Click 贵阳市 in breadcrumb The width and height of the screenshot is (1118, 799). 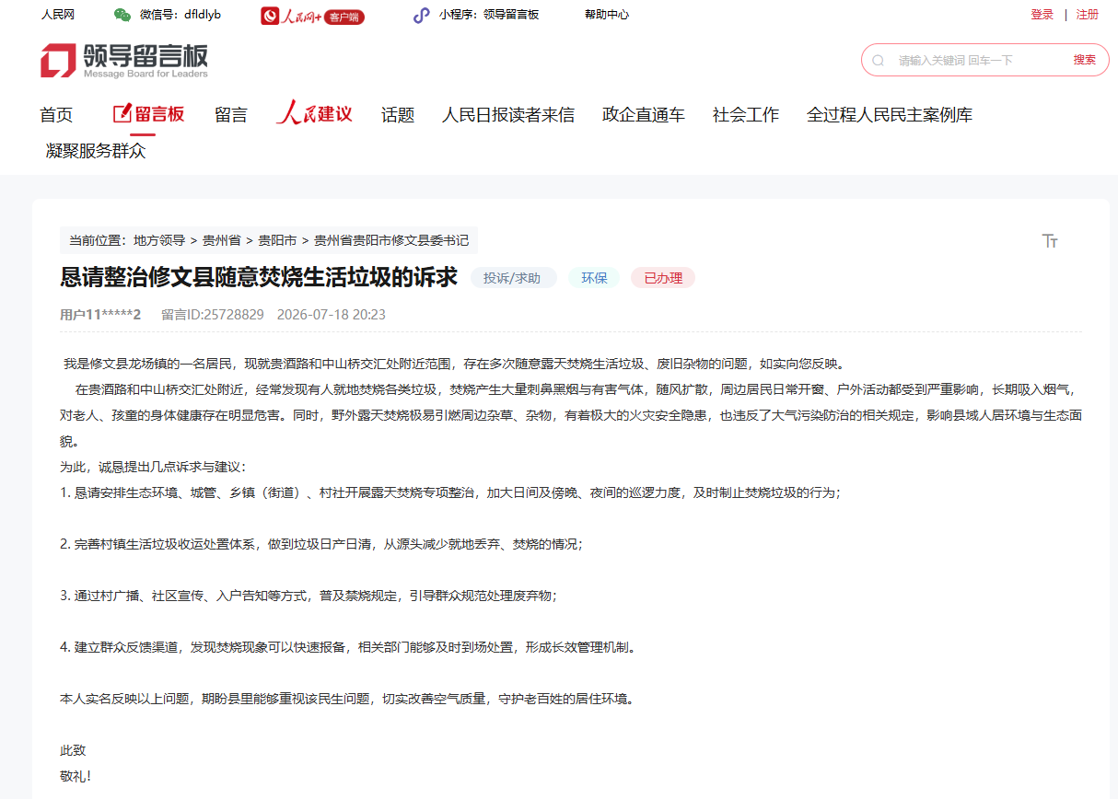[277, 240]
